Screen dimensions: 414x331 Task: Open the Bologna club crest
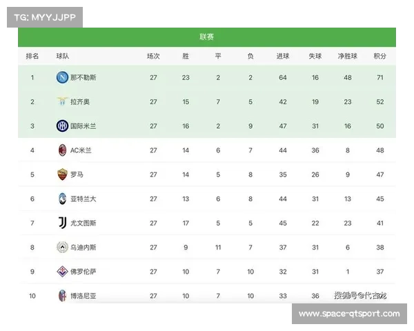(x=62, y=296)
